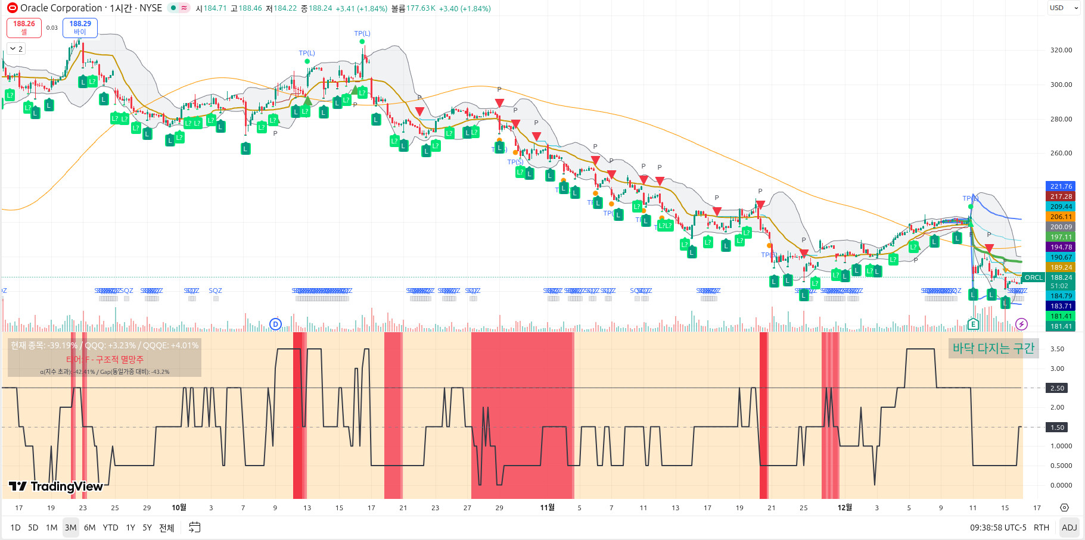
Task: Click the 188.26 셀 sell button
Action: (24, 27)
